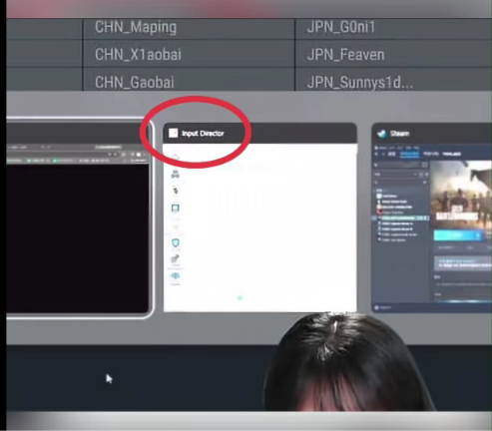Click the shield icon in Input Director sidebar
The height and width of the screenshot is (431, 492).
click(x=176, y=242)
